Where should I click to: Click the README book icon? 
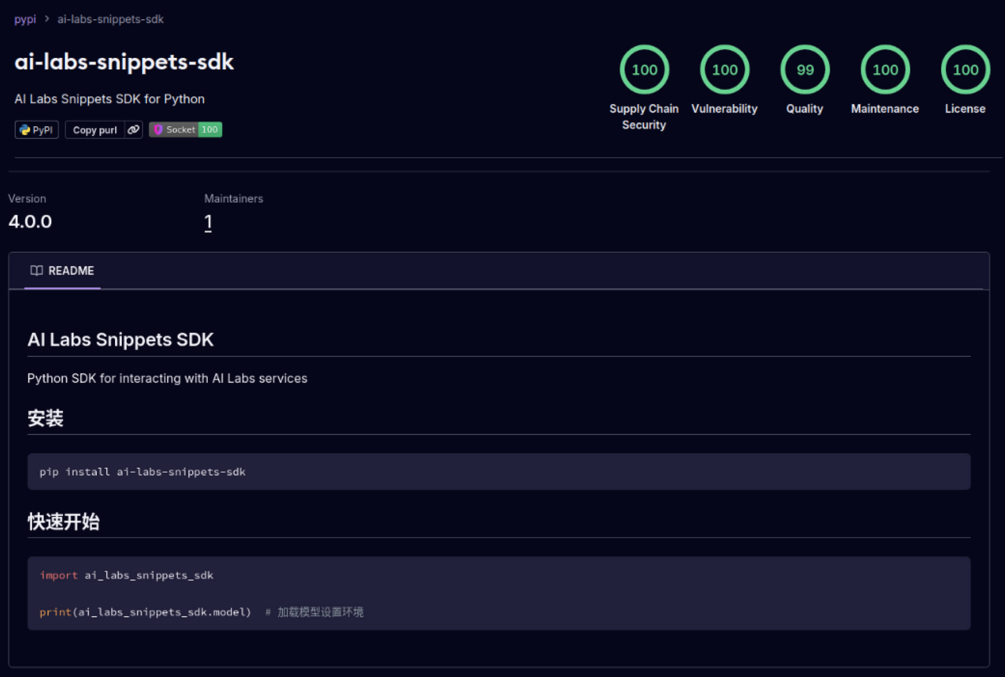37,271
